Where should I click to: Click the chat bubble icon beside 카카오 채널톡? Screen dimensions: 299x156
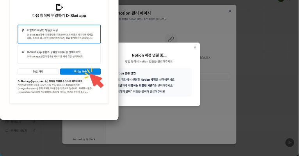pyautogui.click(x=7, y=131)
